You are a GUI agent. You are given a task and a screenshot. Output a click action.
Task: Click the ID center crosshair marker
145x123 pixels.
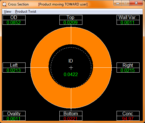point(71,68)
